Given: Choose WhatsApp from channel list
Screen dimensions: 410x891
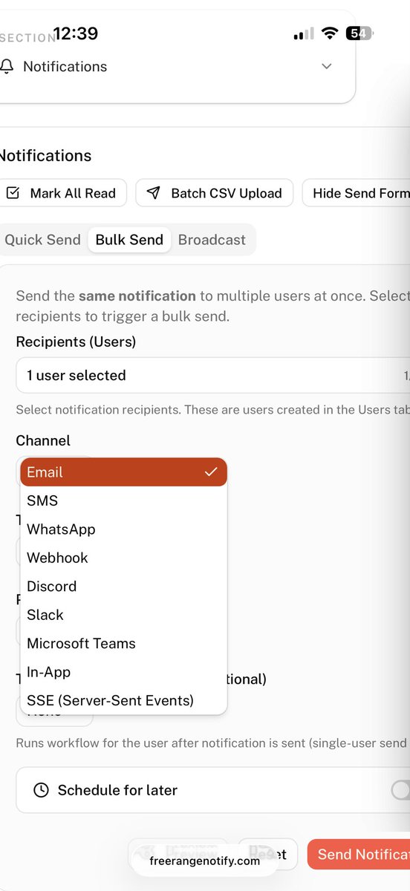Looking at the screenshot, I should click(x=123, y=529).
